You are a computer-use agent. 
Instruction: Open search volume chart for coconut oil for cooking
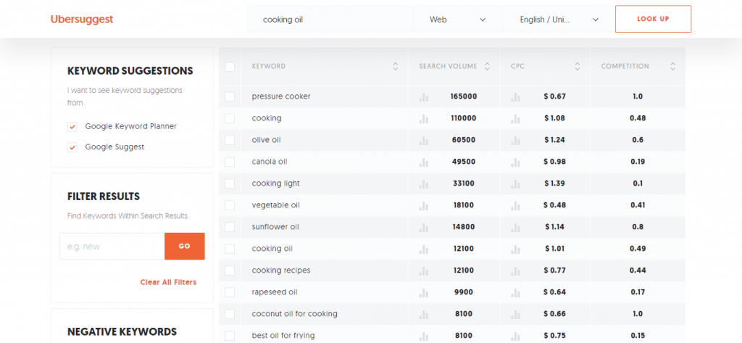tap(423, 315)
